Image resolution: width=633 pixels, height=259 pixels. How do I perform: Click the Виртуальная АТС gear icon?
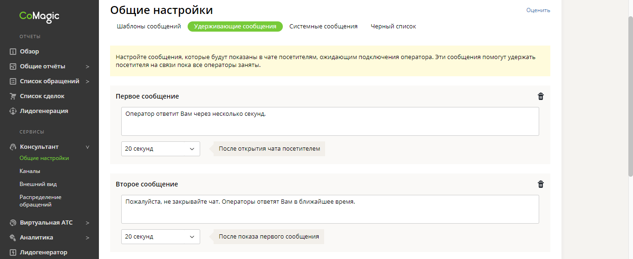tap(13, 223)
